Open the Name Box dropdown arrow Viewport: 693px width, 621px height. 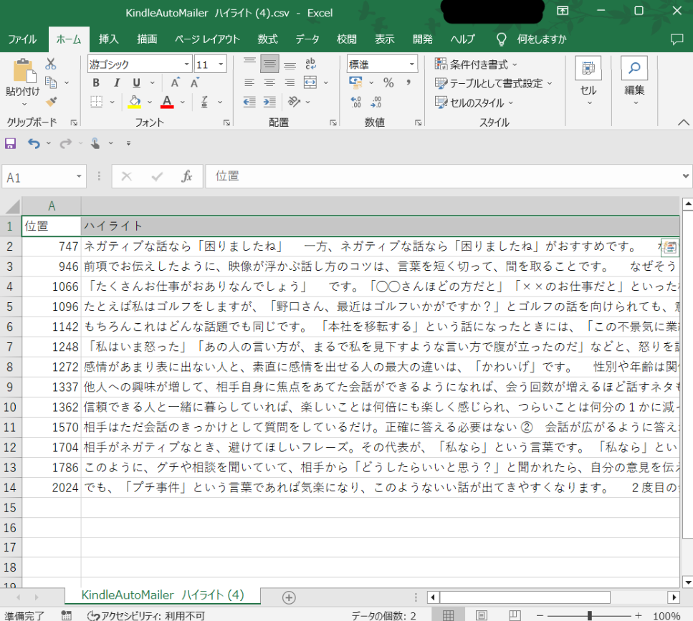[x=79, y=177]
